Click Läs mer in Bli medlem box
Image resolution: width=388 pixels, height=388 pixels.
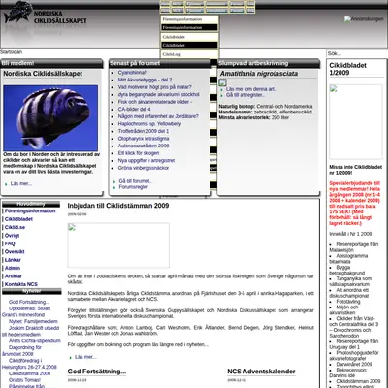[21, 183]
